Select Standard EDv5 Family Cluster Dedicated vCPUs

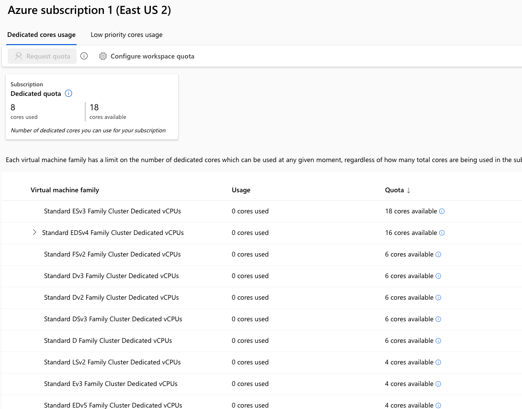click(113, 405)
